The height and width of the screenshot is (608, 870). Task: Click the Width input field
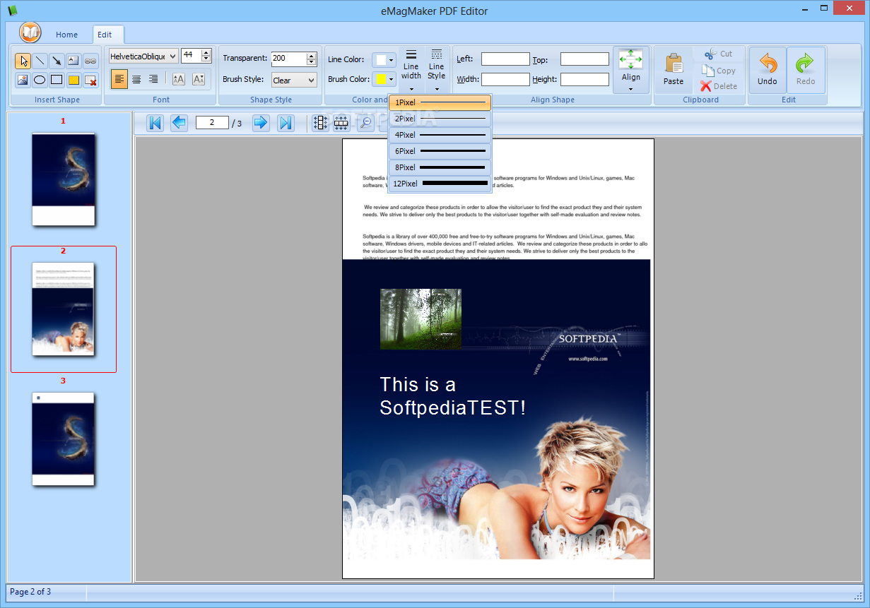coord(505,80)
